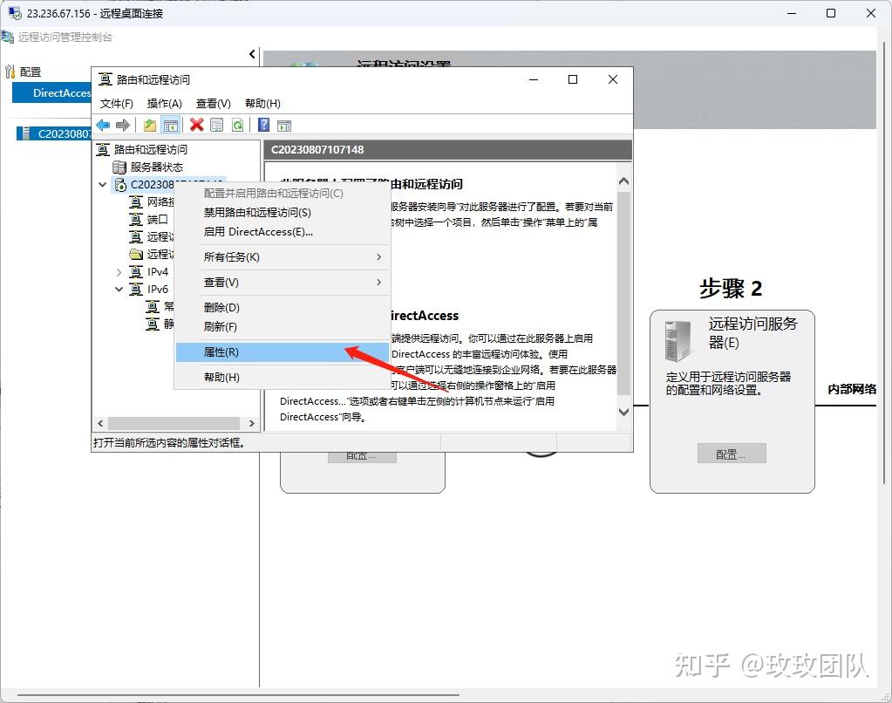Open the 所有任务(K) submenu
The width and height of the screenshot is (892, 703).
coord(234,258)
